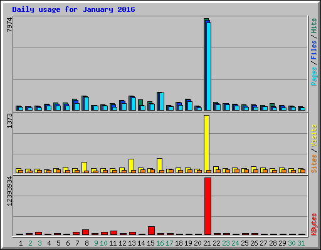
Task: Click the day '27' axis label
Action: coord(263,243)
